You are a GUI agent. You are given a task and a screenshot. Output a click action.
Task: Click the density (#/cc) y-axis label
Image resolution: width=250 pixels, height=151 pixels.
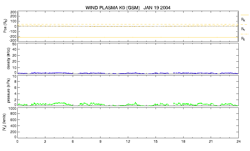pyautogui.click(x=9, y=58)
